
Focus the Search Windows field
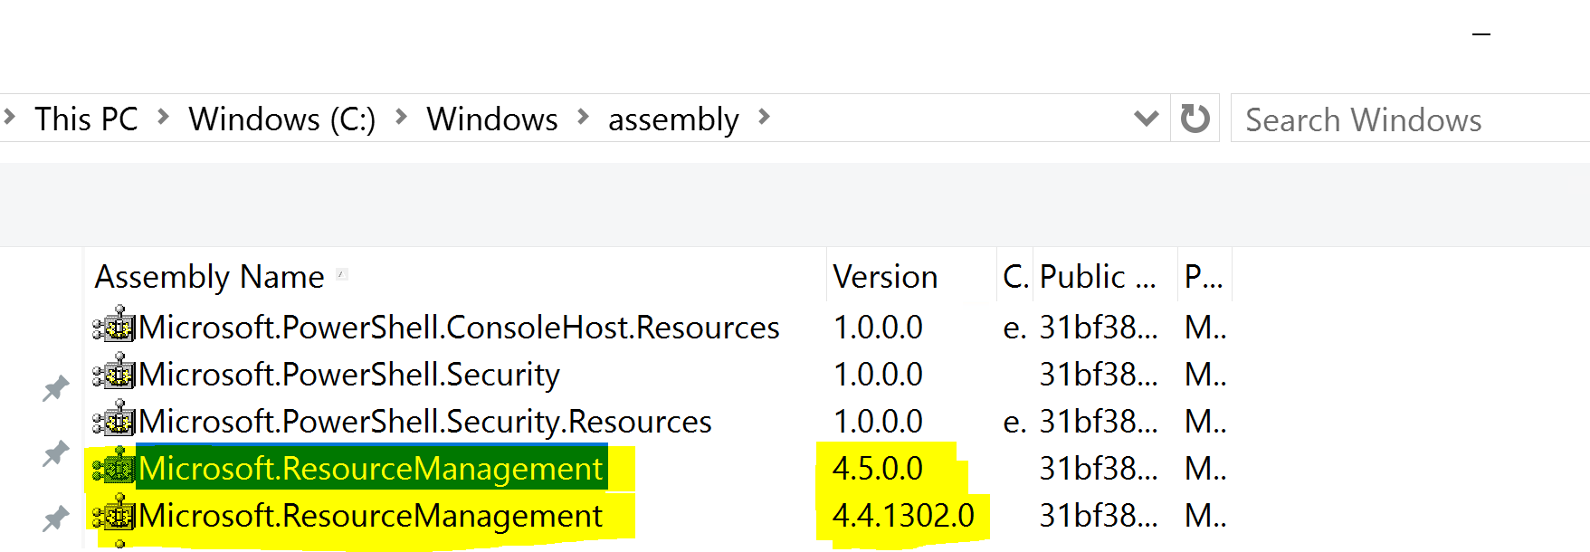click(1410, 119)
